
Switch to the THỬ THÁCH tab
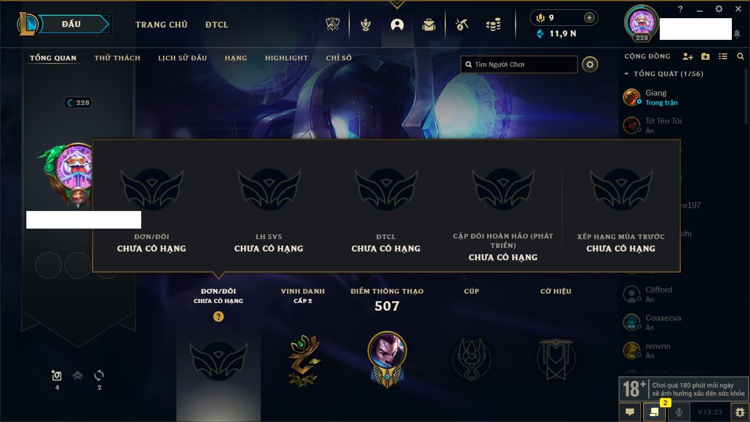117,58
